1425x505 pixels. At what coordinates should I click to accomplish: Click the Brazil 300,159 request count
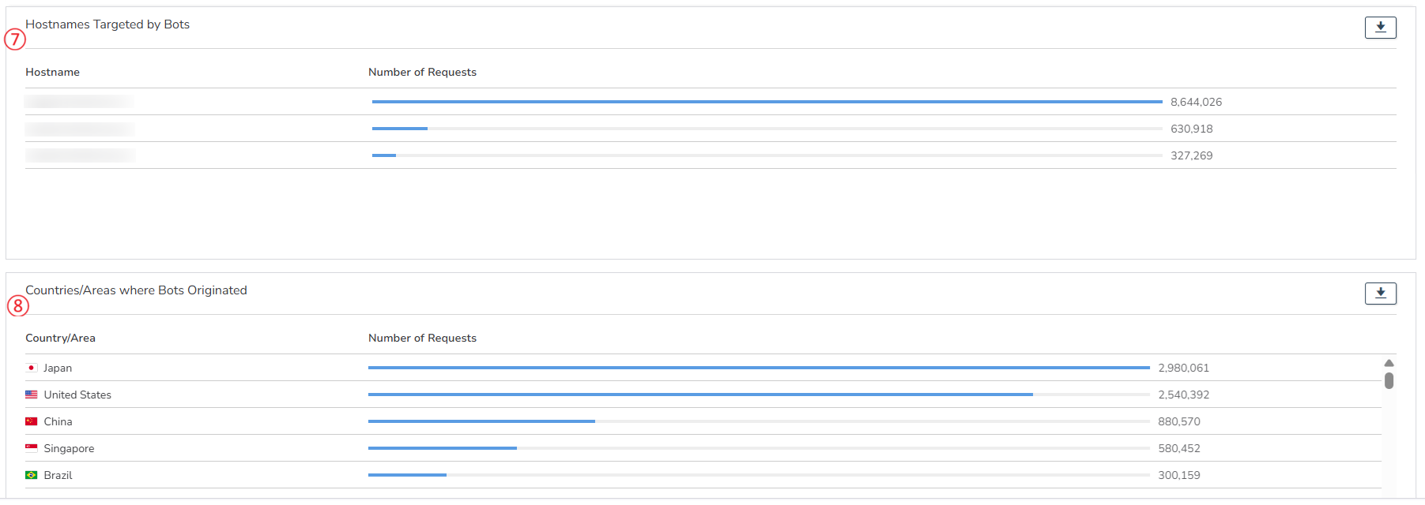point(1178,476)
